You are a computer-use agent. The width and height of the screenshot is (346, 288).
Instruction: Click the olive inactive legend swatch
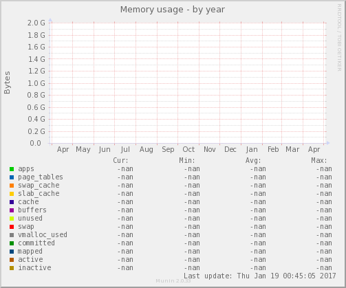(x=12, y=268)
